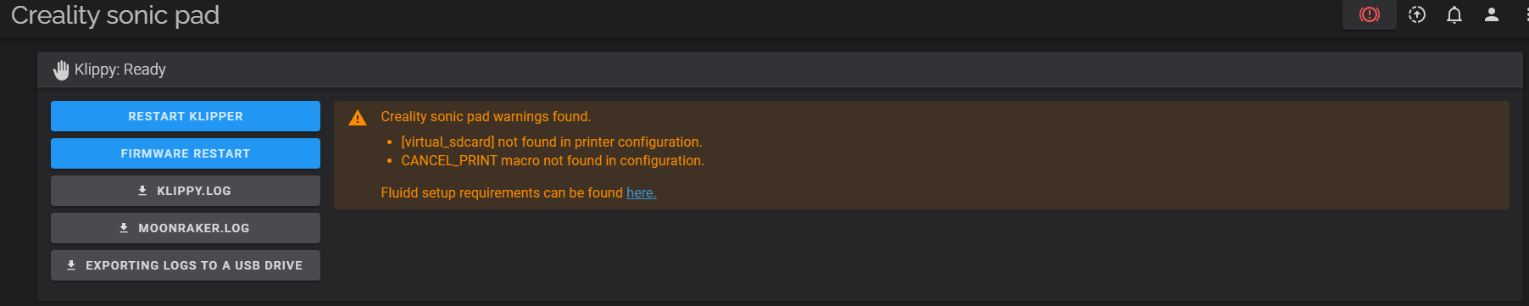Open the three-dot menu at top right
The width and height of the screenshot is (1529, 306).
[1525, 14]
